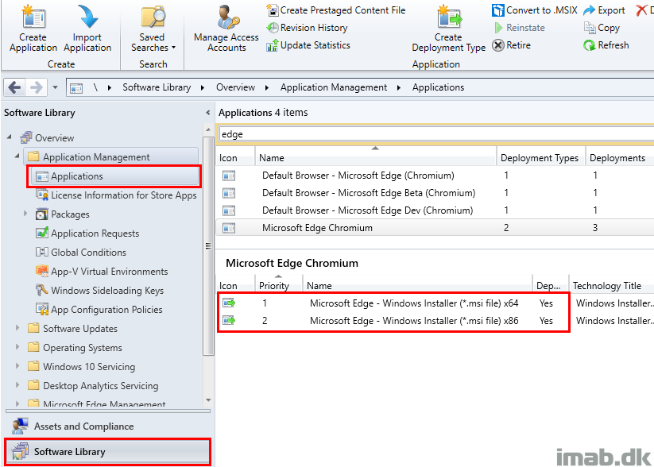
Task: Select the x86 Windows Installer deployment type
Action: pyautogui.click(x=435, y=321)
